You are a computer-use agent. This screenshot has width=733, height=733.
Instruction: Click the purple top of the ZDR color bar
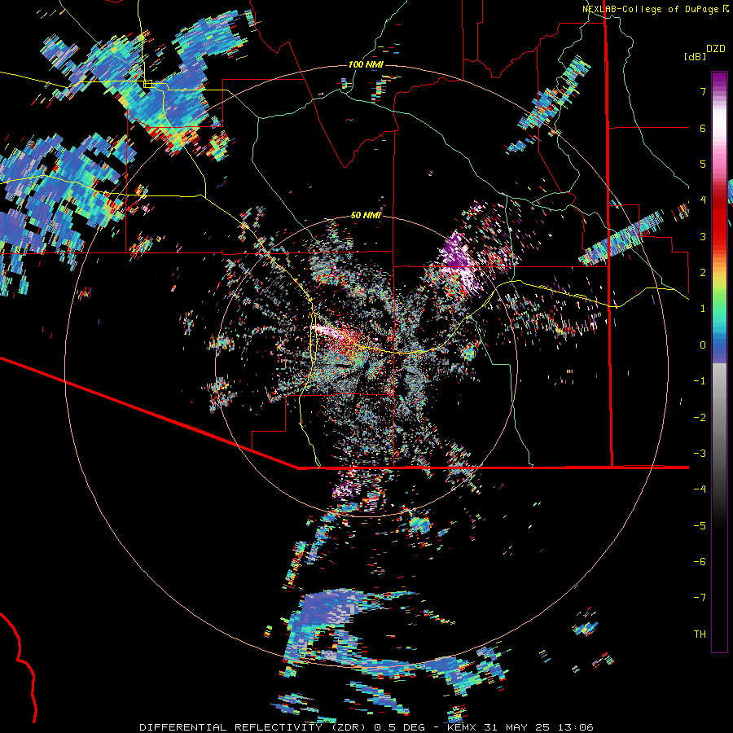[x=719, y=80]
